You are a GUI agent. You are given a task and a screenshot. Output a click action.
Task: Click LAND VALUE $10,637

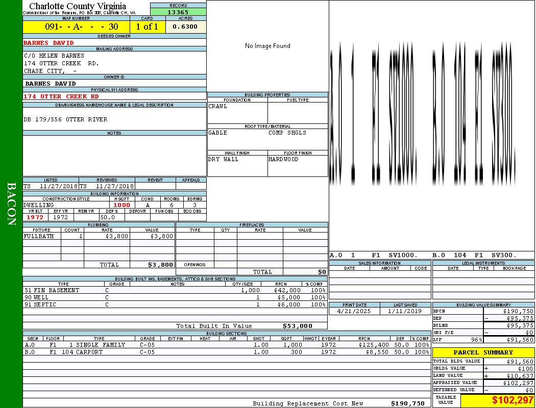tap(520, 375)
